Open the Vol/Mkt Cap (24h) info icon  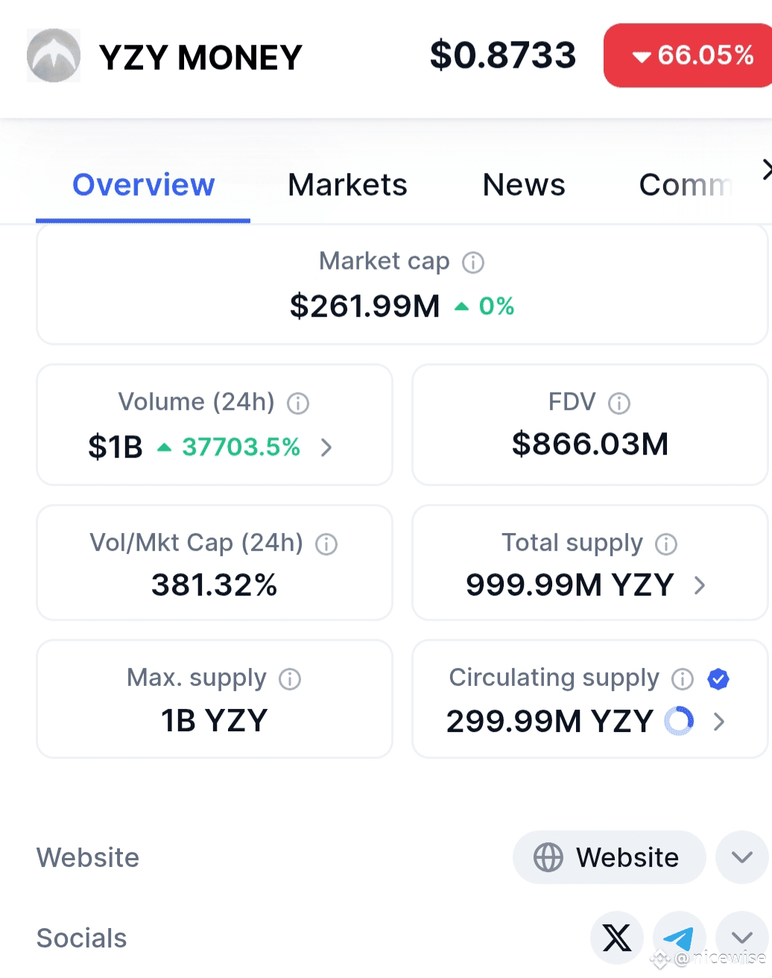(x=326, y=544)
